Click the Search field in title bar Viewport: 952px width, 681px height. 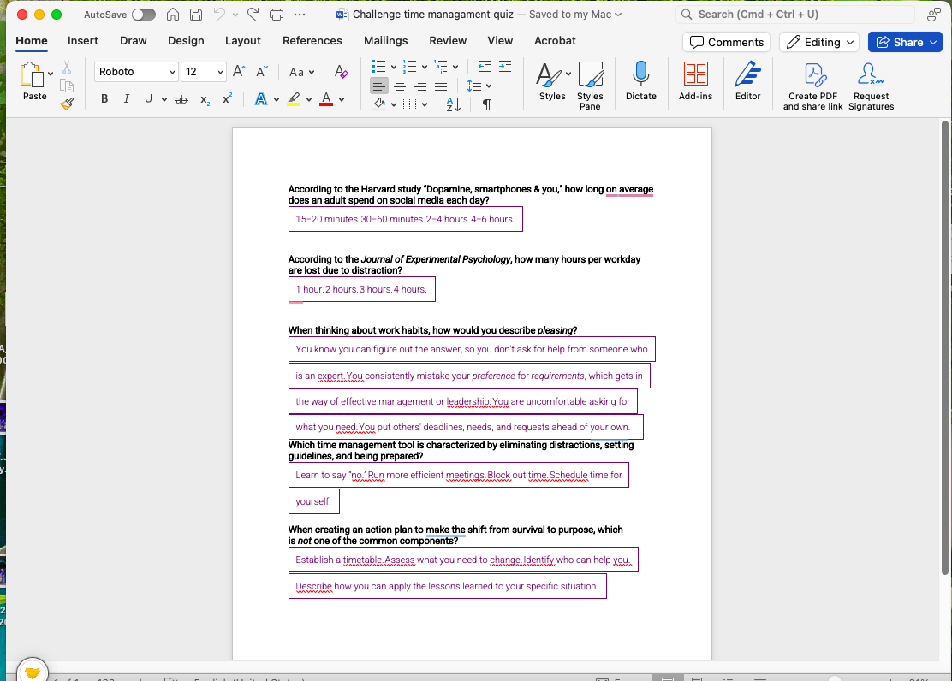tap(795, 14)
